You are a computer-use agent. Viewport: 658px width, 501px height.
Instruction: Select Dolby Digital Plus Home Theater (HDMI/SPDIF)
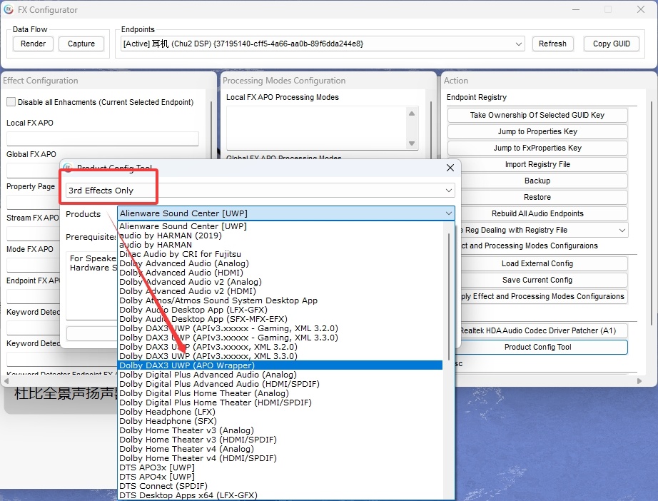[280, 403]
